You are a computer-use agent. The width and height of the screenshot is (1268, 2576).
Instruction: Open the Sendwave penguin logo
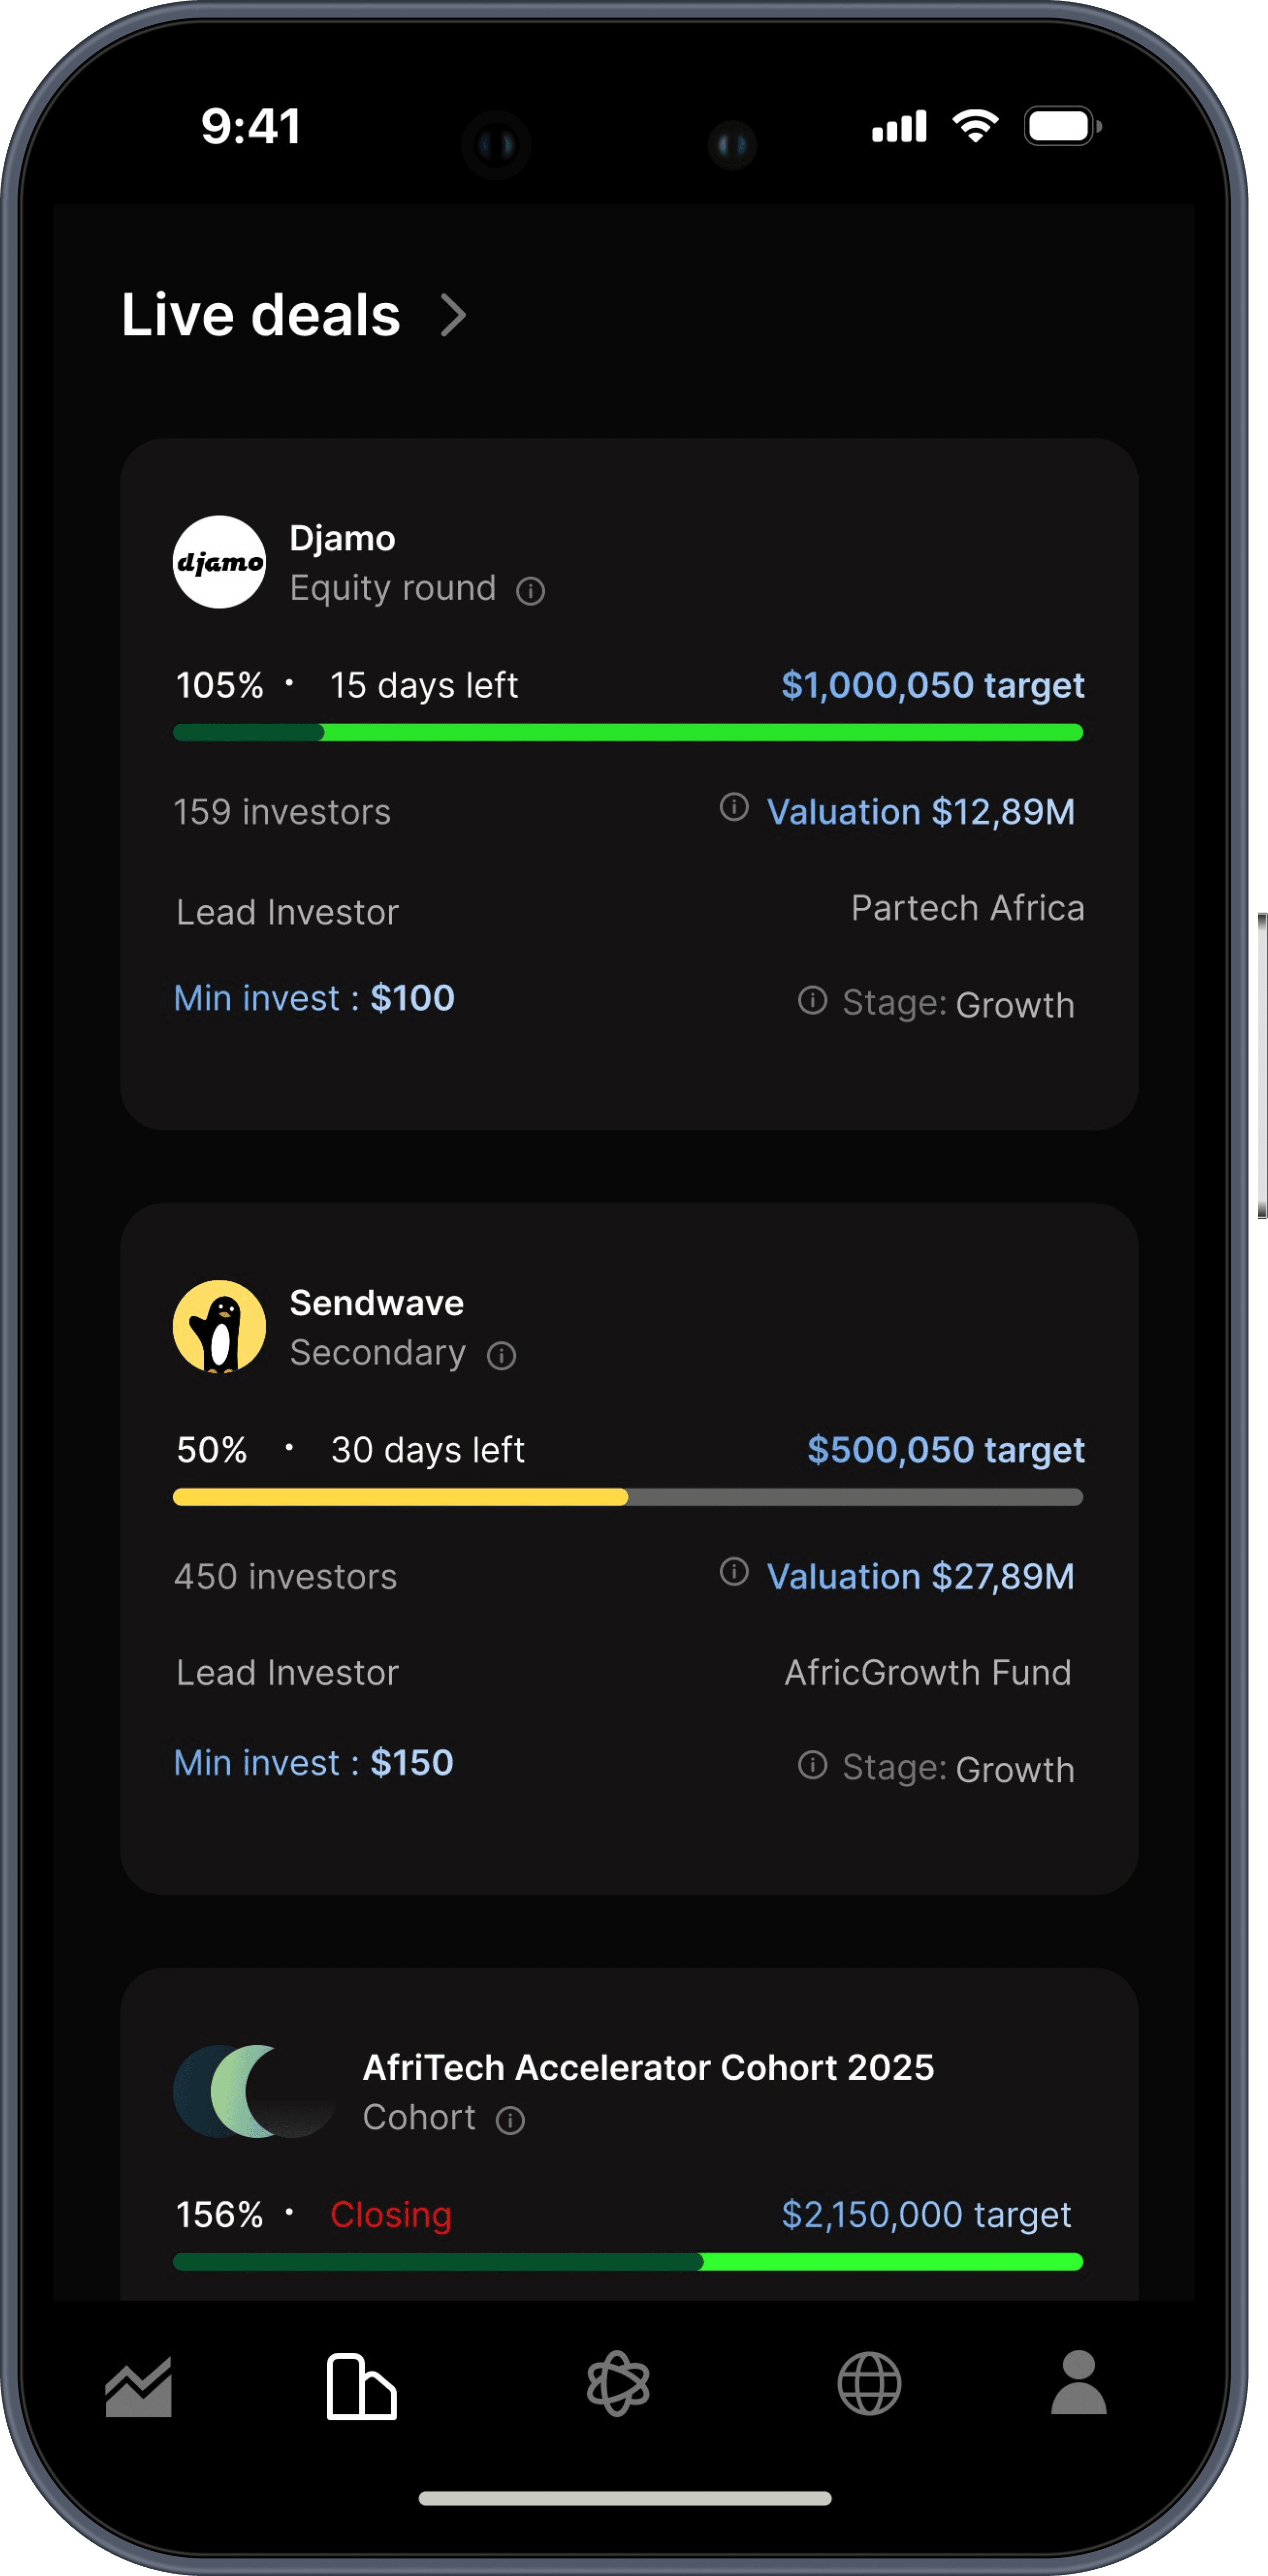[219, 1327]
